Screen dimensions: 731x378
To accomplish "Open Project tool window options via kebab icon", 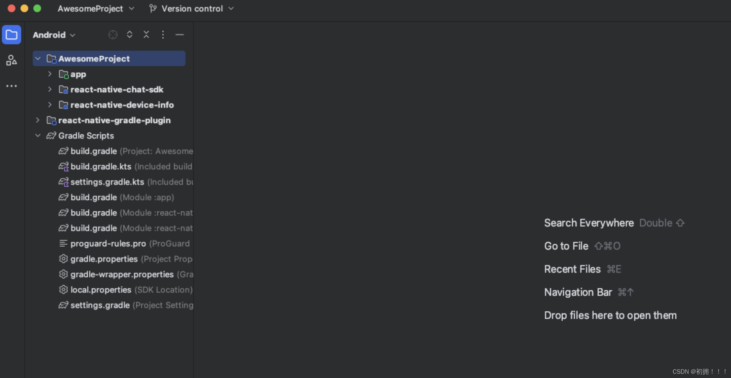I will [x=163, y=35].
